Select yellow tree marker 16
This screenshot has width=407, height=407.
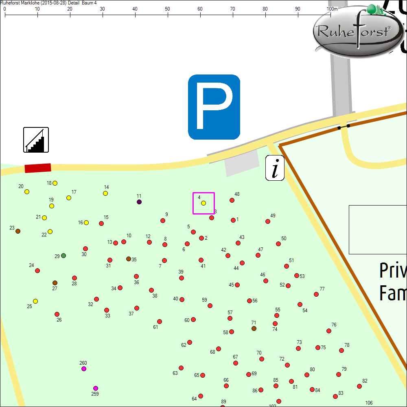[86, 223]
